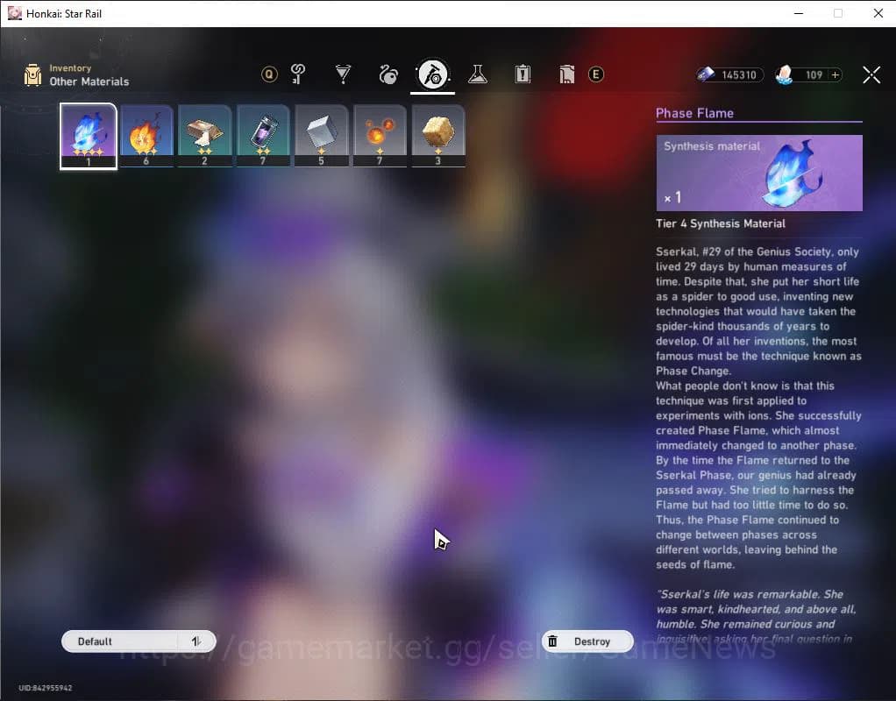Image resolution: width=896 pixels, height=701 pixels.
Task: Select the Other Materials pickaxe icon
Action: [x=431, y=74]
